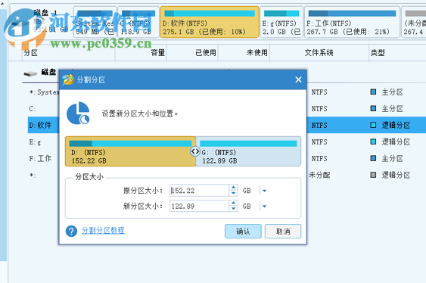
Task: Click the 磁盘 drive icon in list
Action: (30, 73)
